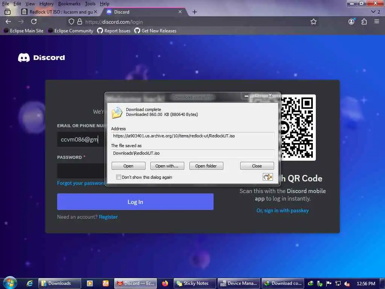Open the Edit menu
This screenshot has height=289, width=385.
[x=17, y=4]
